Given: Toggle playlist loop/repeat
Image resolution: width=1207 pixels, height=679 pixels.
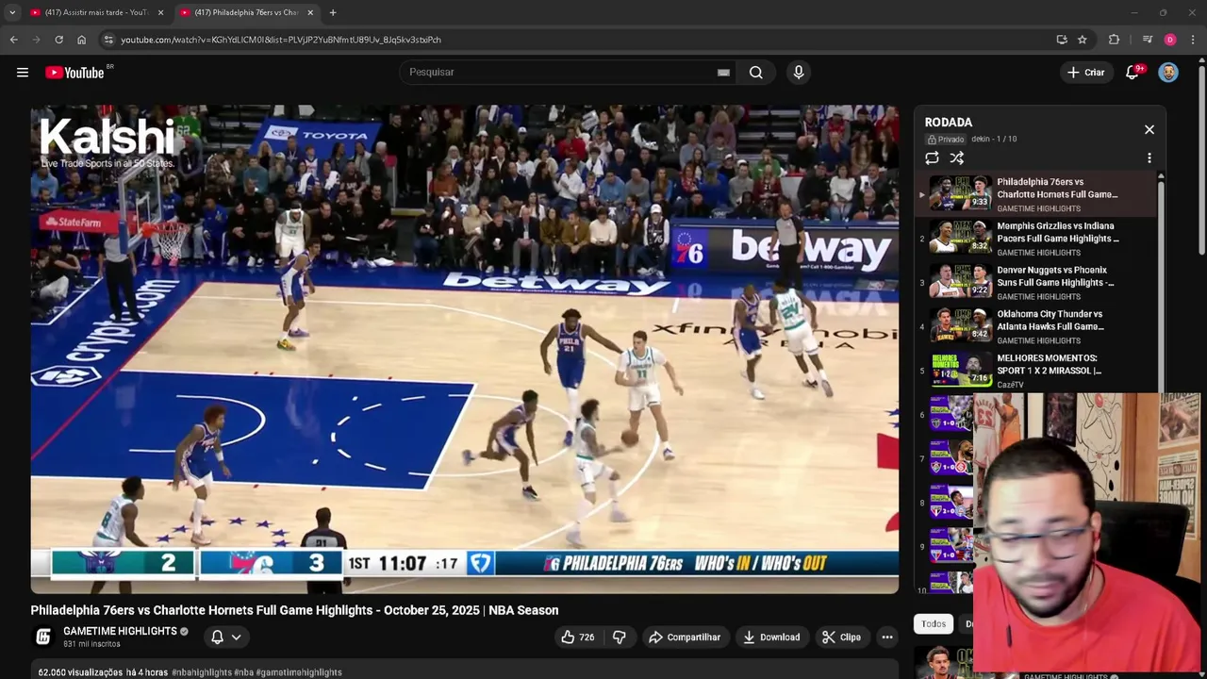Looking at the screenshot, I should [932, 158].
